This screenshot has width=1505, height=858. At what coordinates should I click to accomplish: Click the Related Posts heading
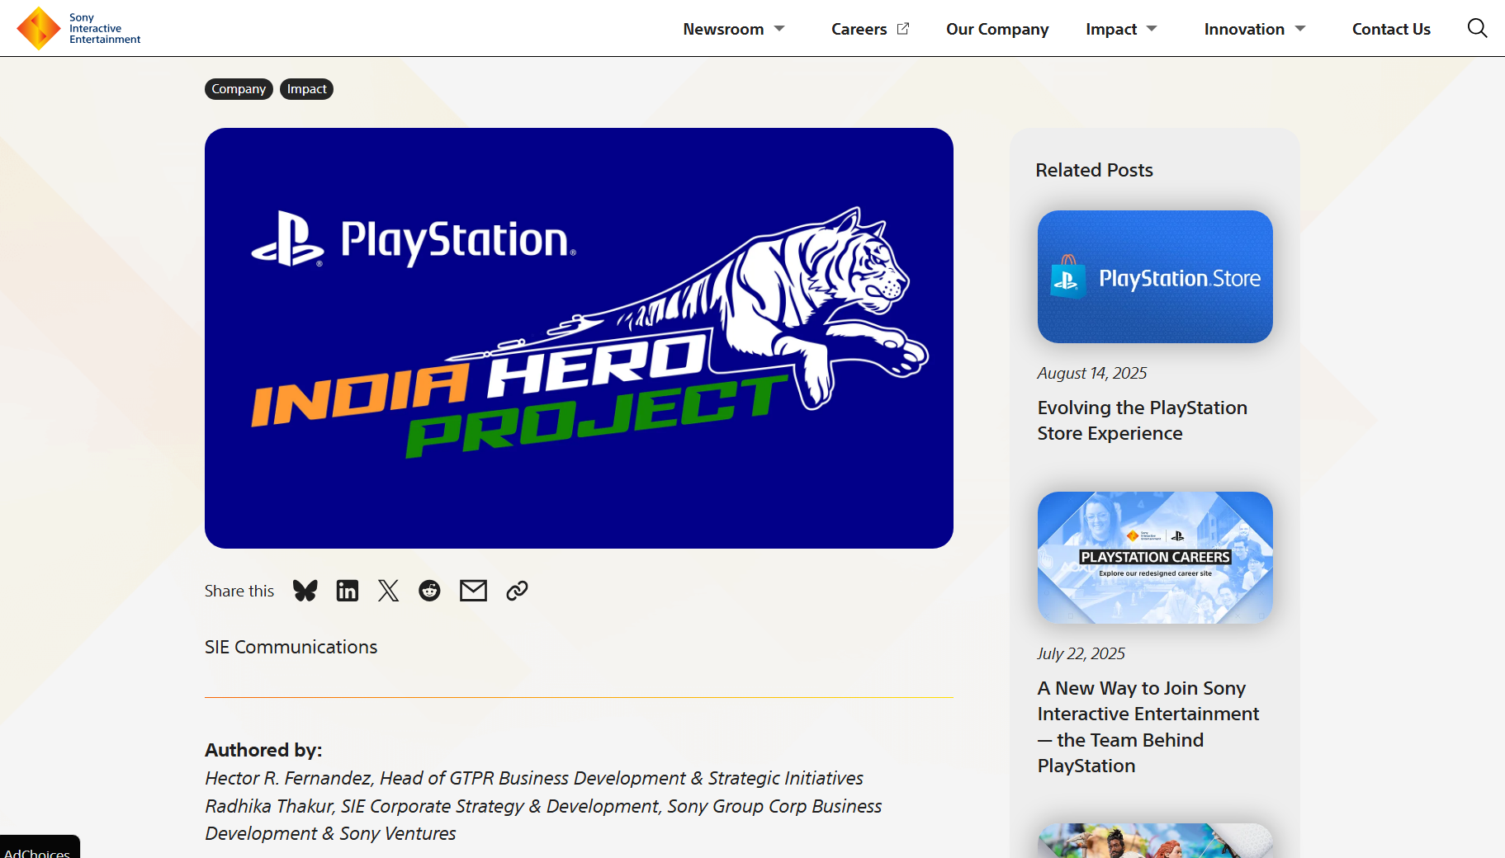tap(1094, 170)
